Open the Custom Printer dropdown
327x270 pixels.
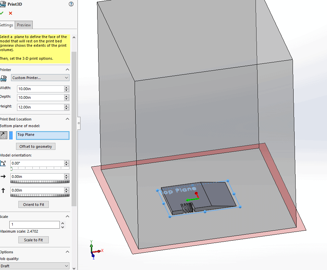[x=40, y=78]
